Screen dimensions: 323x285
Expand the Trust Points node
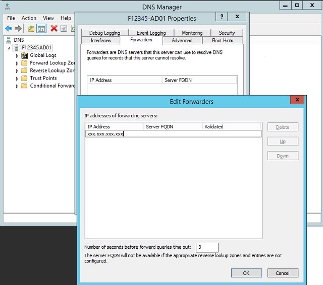(17, 79)
